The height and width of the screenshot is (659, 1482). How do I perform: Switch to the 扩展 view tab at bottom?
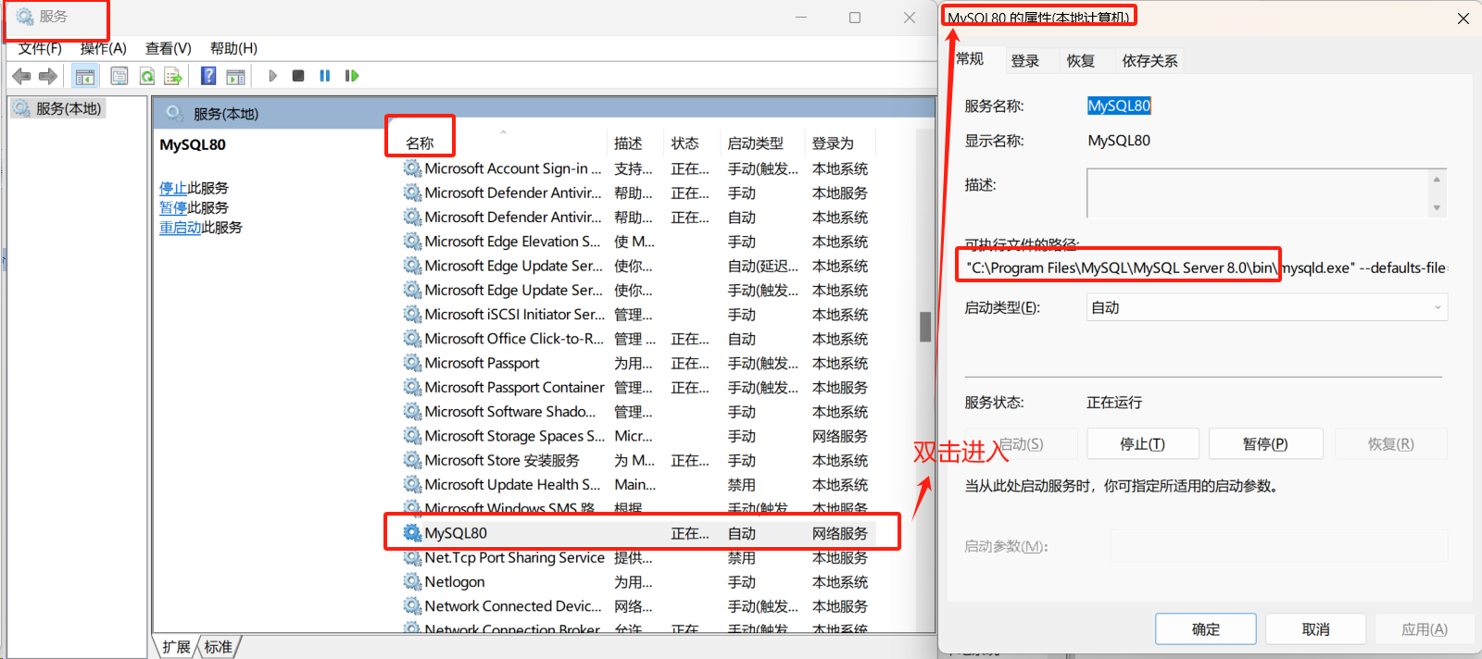(x=176, y=647)
